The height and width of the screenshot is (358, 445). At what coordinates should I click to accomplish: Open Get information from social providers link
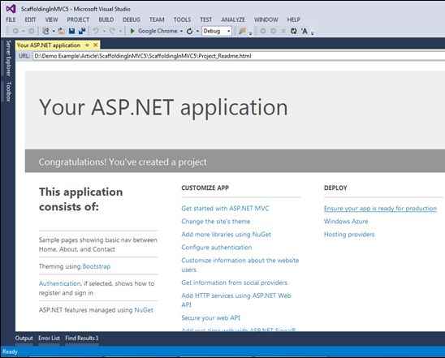235,283
